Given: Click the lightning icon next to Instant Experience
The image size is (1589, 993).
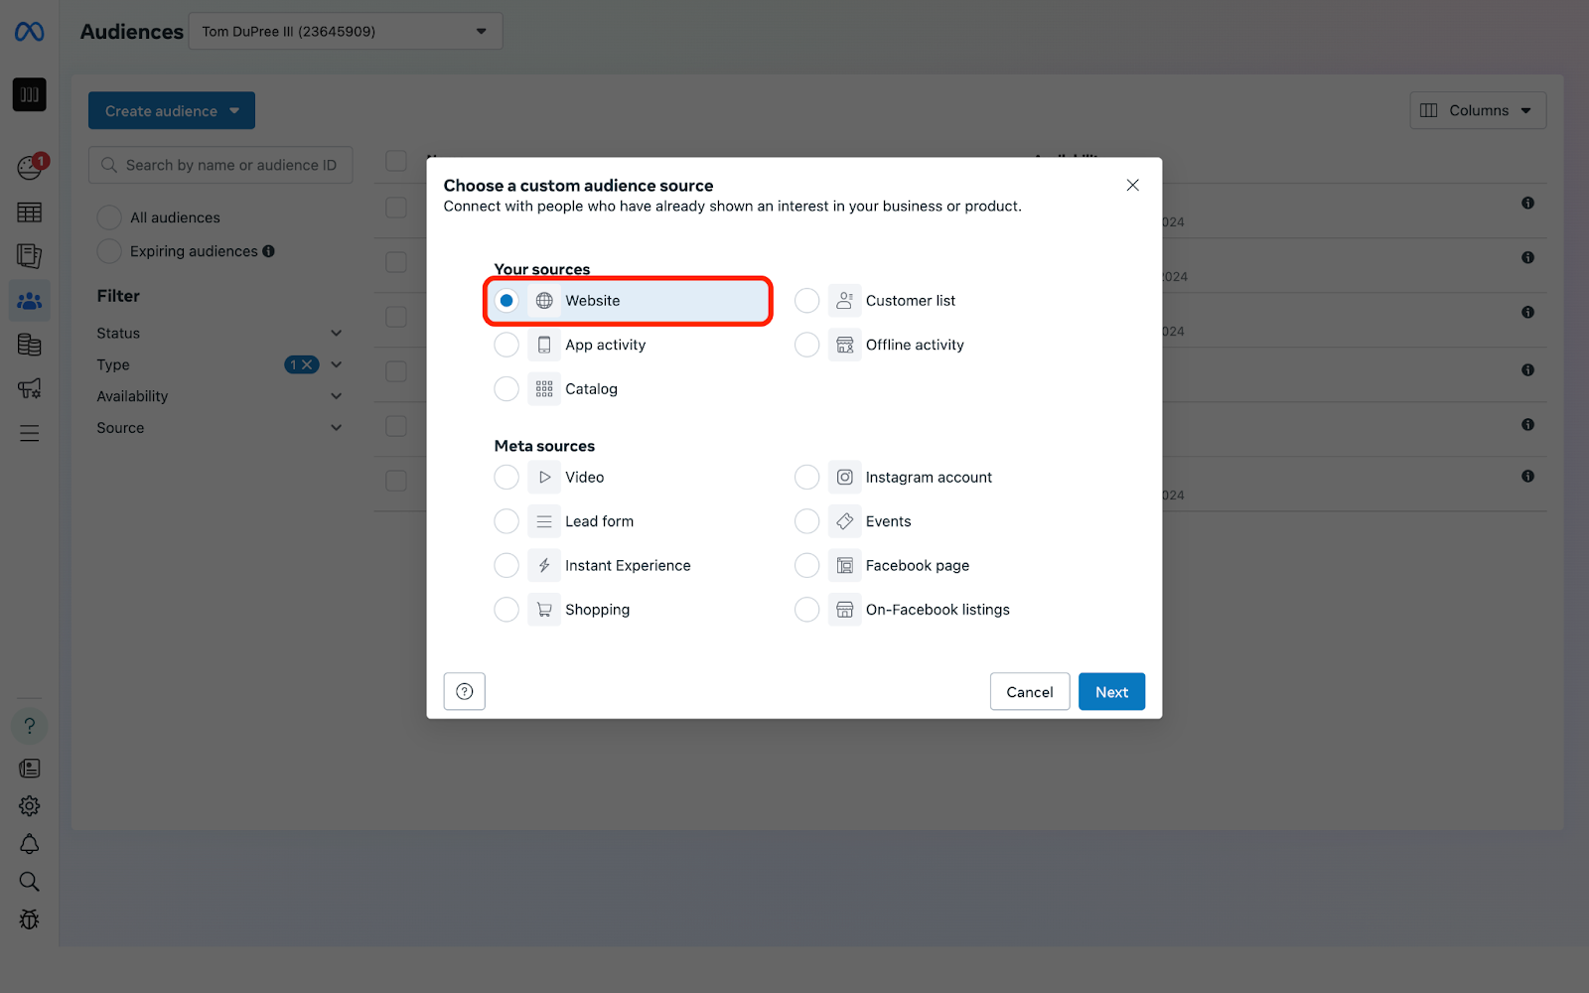Looking at the screenshot, I should tap(544, 566).
